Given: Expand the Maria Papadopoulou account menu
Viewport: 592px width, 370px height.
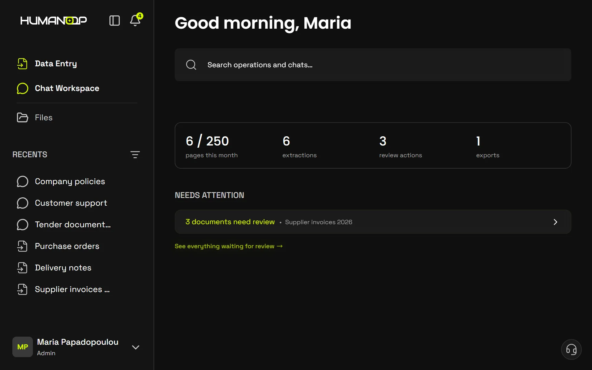Looking at the screenshot, I should coord(136,347).
